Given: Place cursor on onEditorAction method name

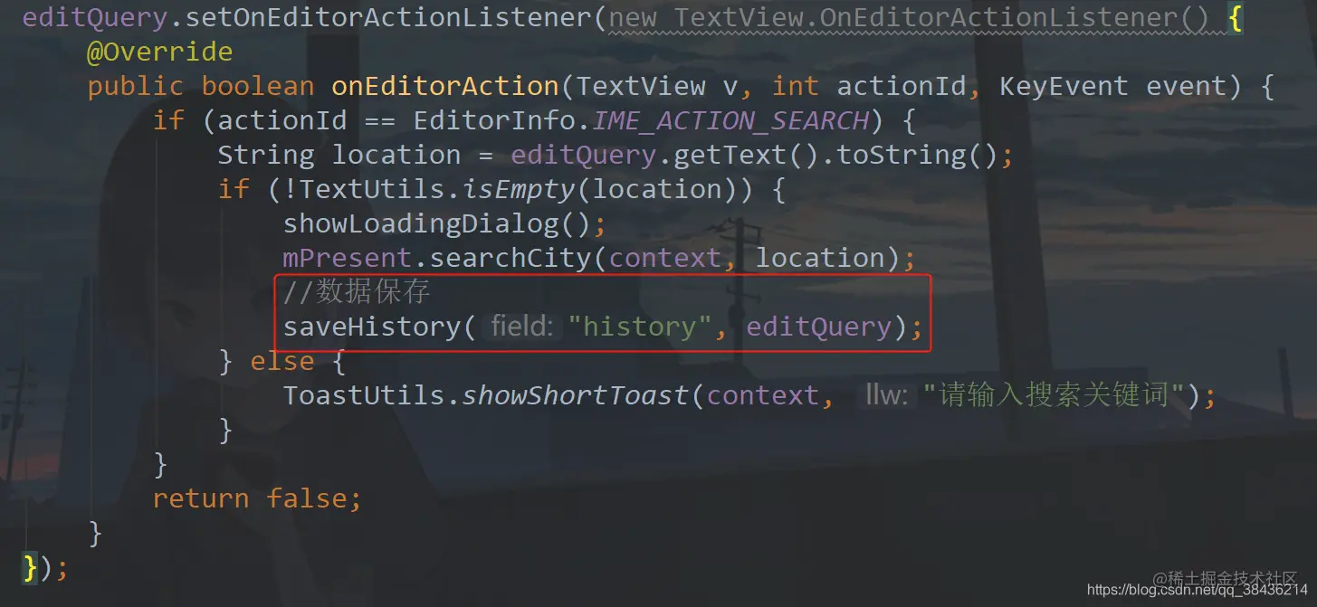Looking at the screenshot, I should point(445,86).
